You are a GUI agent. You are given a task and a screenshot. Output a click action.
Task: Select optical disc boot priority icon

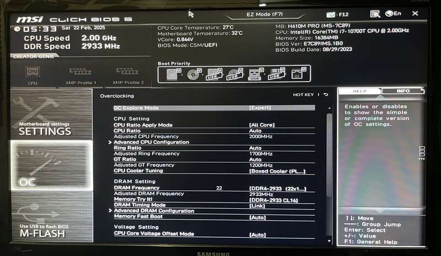pos(194,74)
